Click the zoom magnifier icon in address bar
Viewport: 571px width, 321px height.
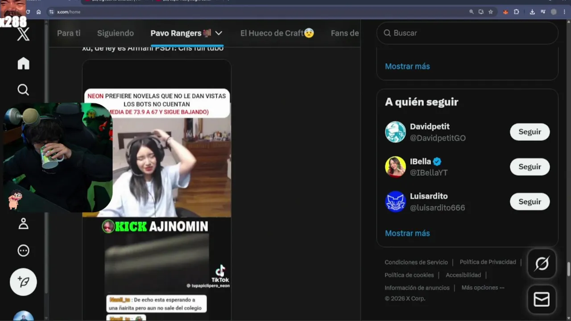coord(471,12)
